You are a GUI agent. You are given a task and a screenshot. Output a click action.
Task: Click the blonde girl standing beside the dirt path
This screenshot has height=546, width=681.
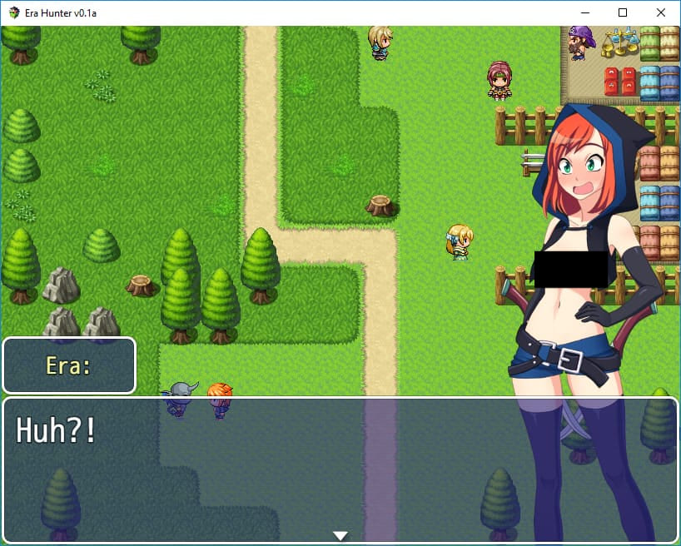click(459, 242)
